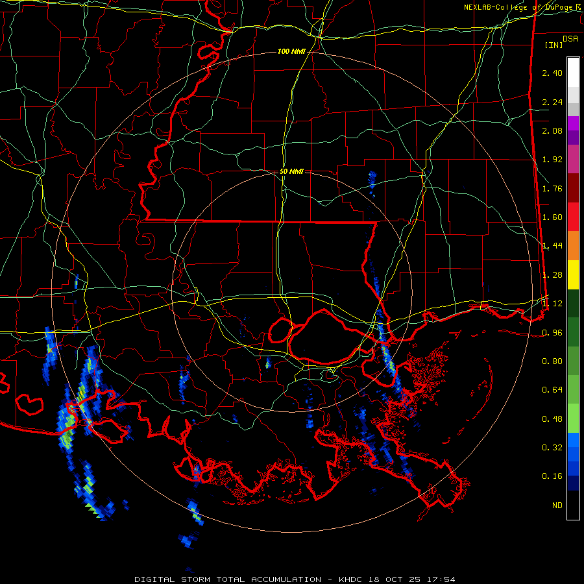This screenshot has height=584, width=584.
Task: Click the light green swatch beside 0.48
Action: tap(573, 419)
